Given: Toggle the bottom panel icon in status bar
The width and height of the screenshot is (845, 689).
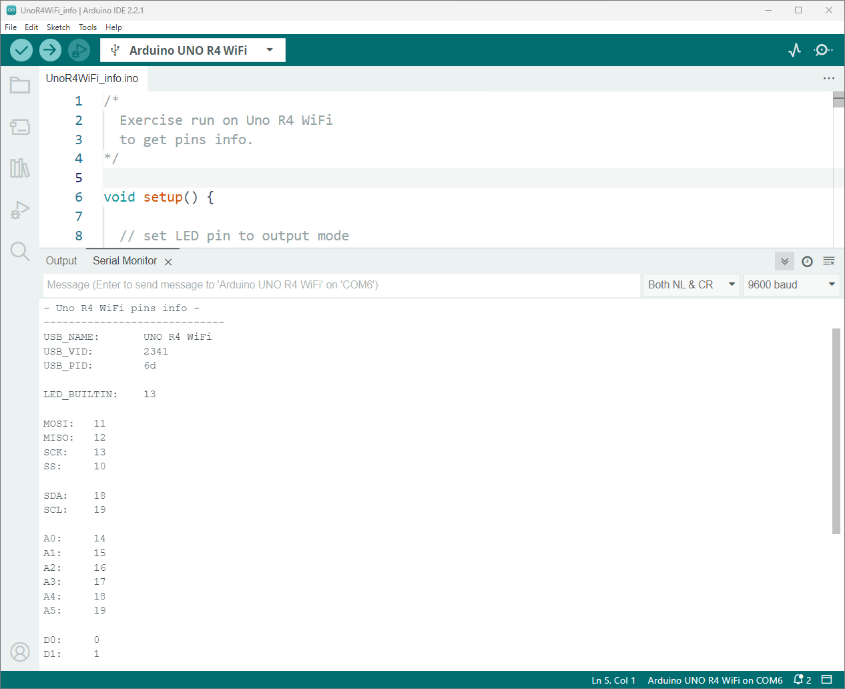Looking at the screenshot, I should coord(826,680).
